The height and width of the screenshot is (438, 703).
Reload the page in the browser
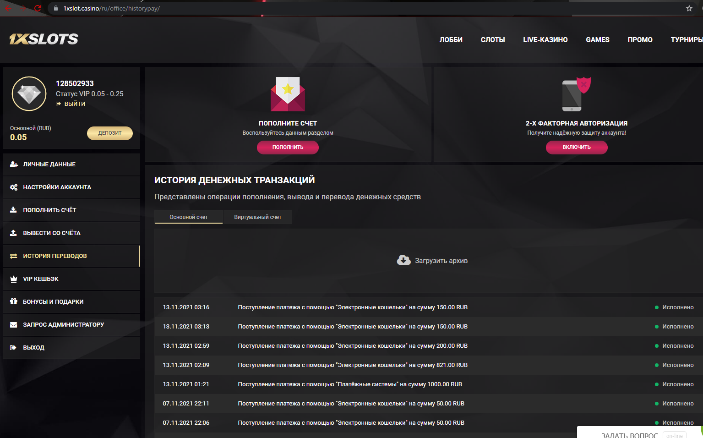(x=38, y=8)
